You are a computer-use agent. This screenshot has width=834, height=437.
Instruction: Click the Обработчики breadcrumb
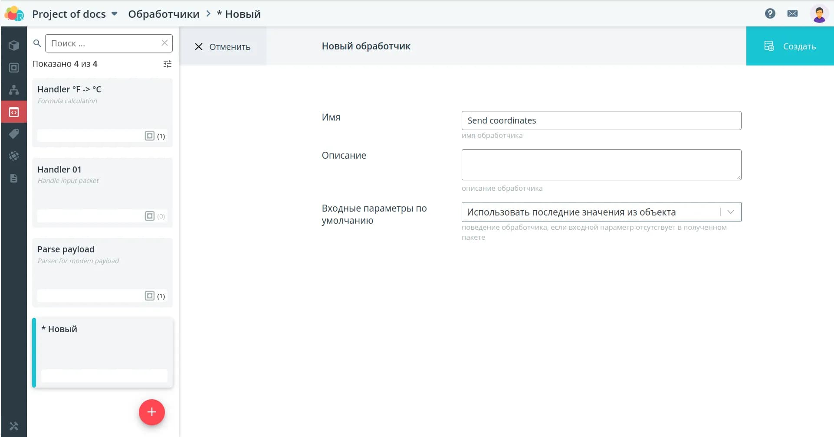tap(164, 14)
